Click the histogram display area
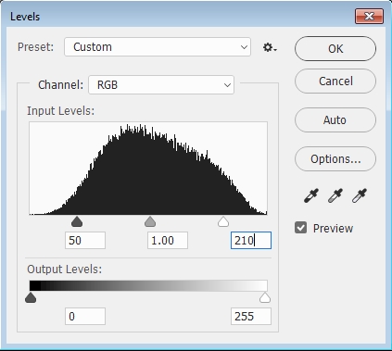Viewport: 392px width, 351px height. click(x=148, y=169)
